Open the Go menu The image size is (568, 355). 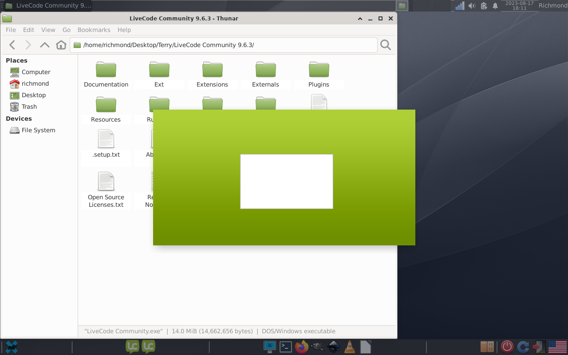(67, 30)
